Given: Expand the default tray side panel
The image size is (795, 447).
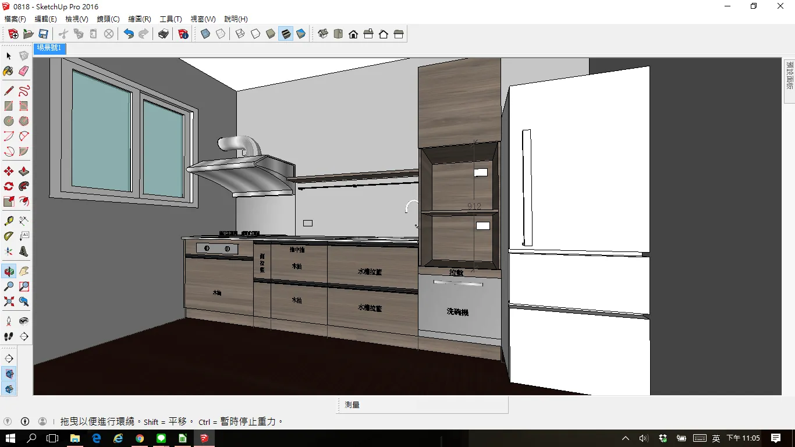Looking at the screenshot, I should (x=789, y=75).
